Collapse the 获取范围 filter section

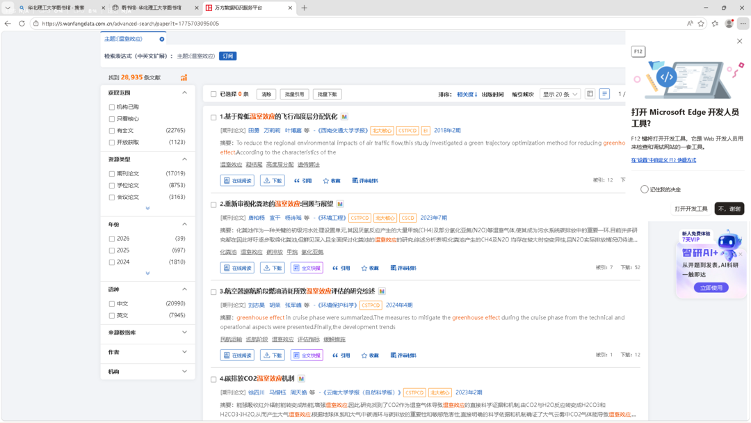(x=184, y=93)
